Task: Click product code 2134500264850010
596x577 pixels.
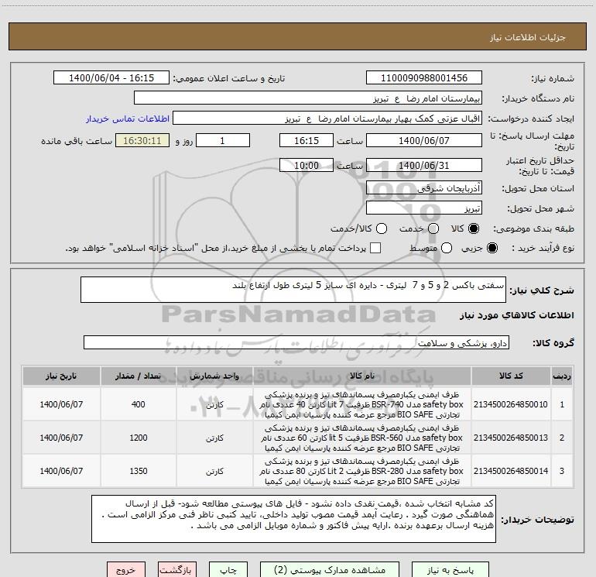Action: (x=511, y=404)
